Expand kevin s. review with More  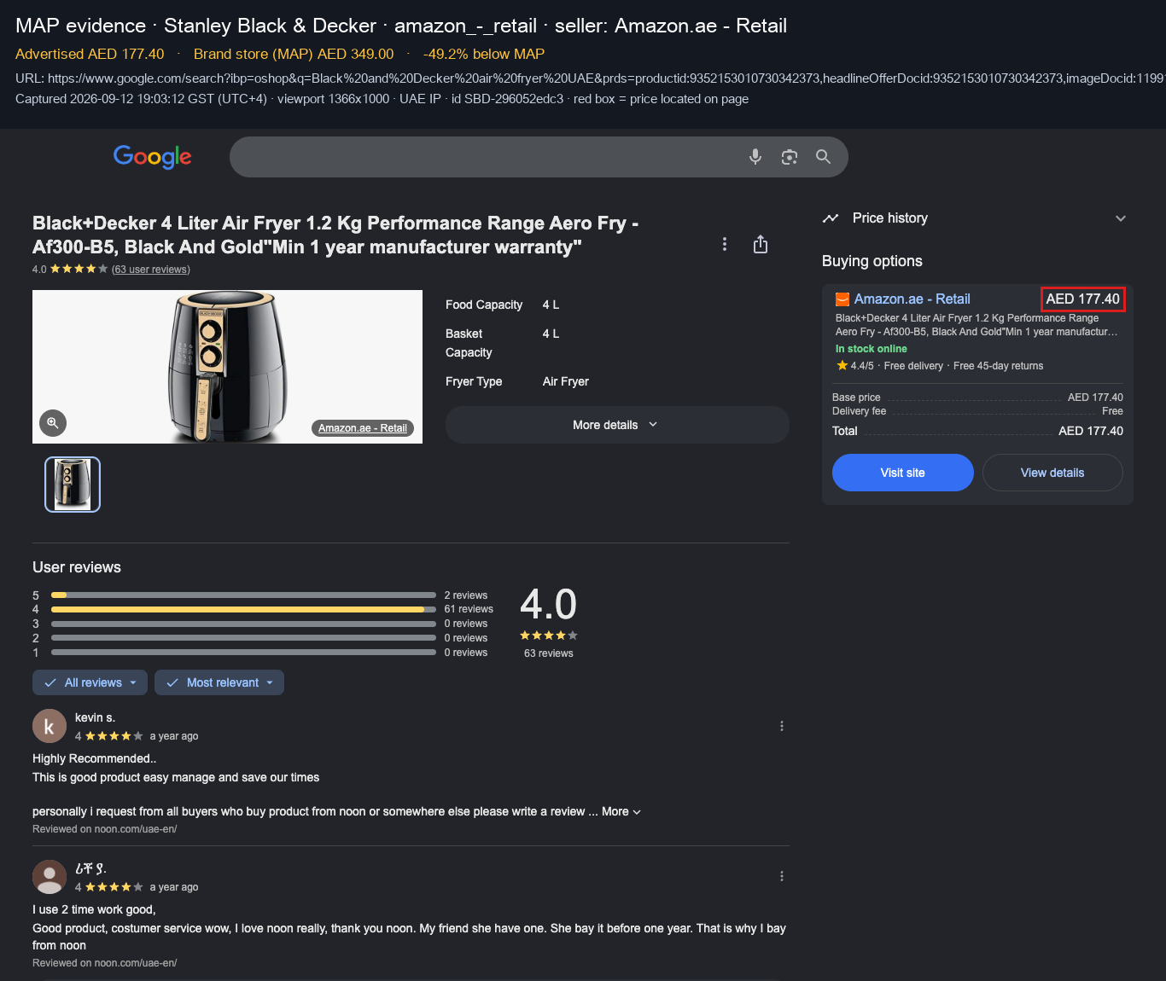click(x=621, y=811)
